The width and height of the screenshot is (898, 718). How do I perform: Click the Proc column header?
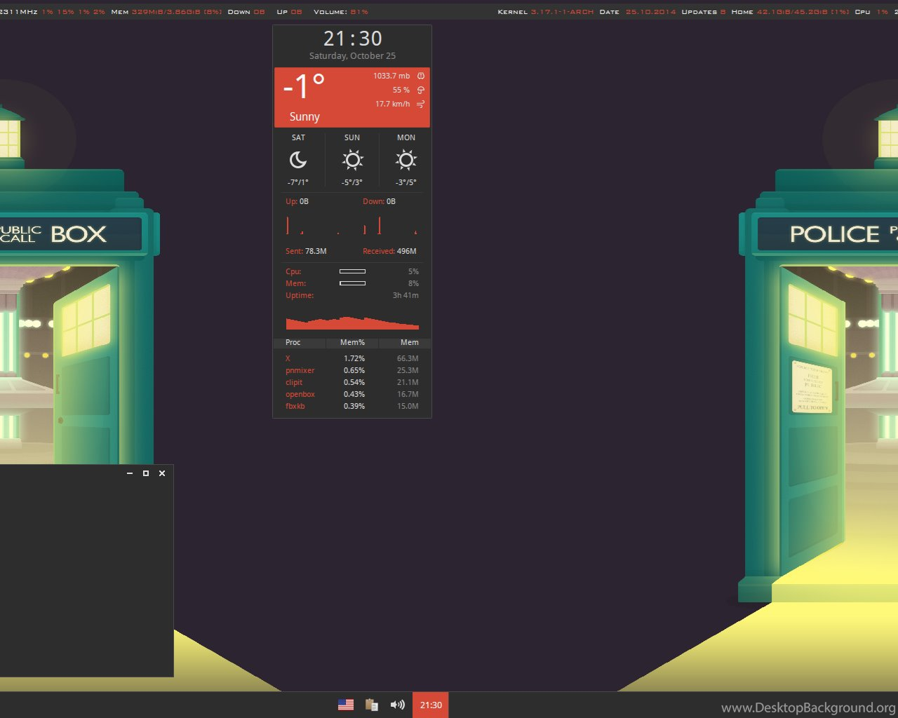(293, 343)
